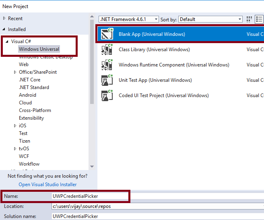Click tree scrollbar down arrow
The image size is (264, 220).
(92, 166)
